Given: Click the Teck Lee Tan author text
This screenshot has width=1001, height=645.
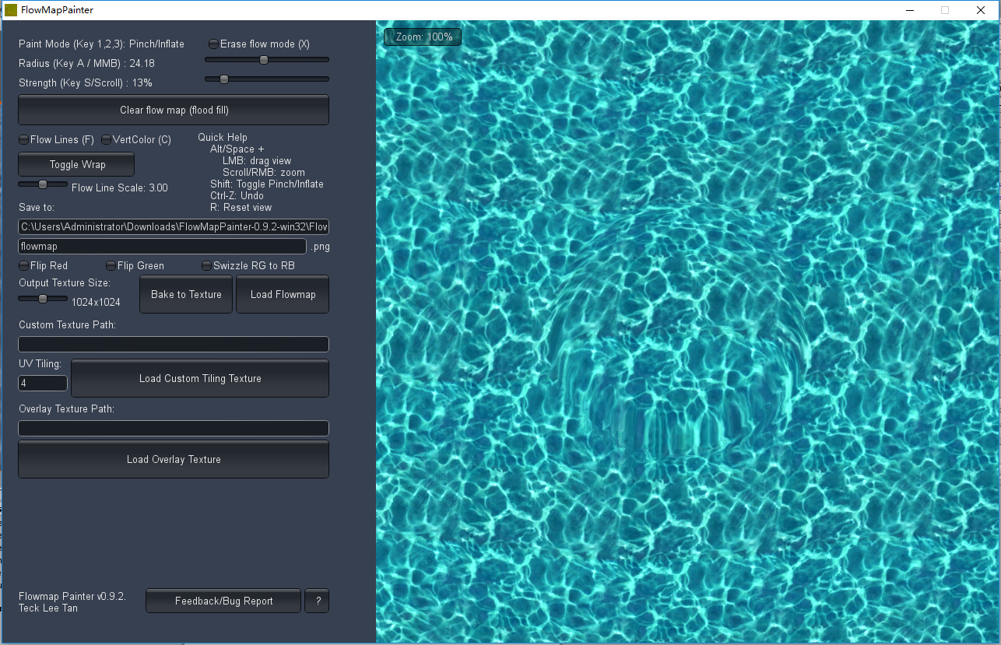Looking at the screenshot, I should tap(48, 608).
